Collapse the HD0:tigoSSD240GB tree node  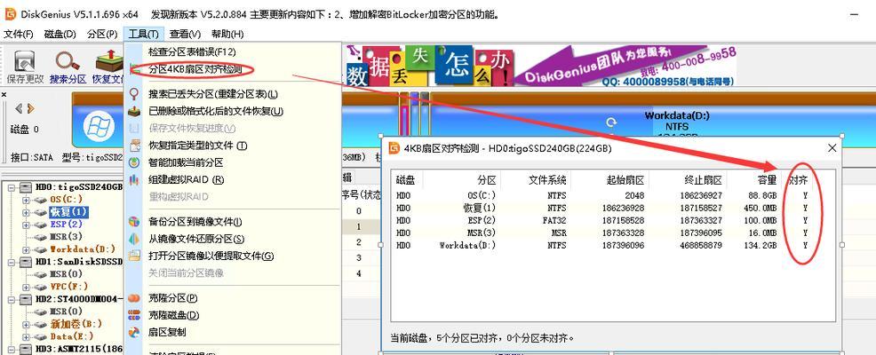click(12, 187)
